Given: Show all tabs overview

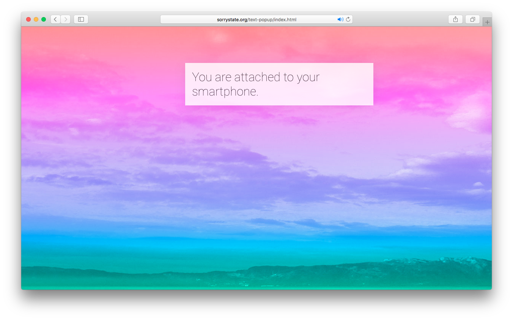Looking at the screenshot, I should 472,19.
